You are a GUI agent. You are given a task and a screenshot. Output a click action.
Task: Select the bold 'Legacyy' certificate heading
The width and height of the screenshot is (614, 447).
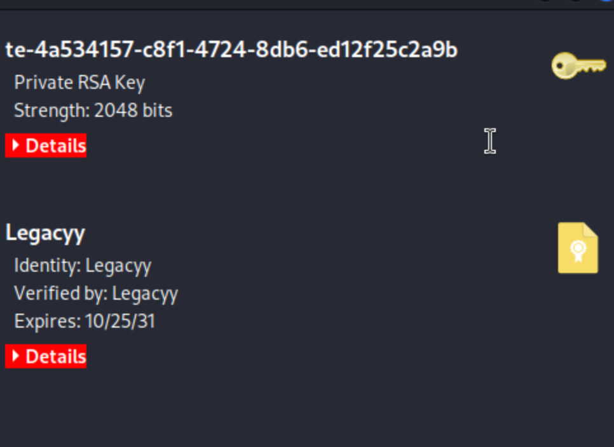(45, 234)
